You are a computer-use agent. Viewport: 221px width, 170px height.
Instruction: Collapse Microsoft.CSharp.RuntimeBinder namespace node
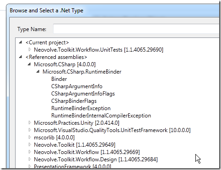pos(38,71)
